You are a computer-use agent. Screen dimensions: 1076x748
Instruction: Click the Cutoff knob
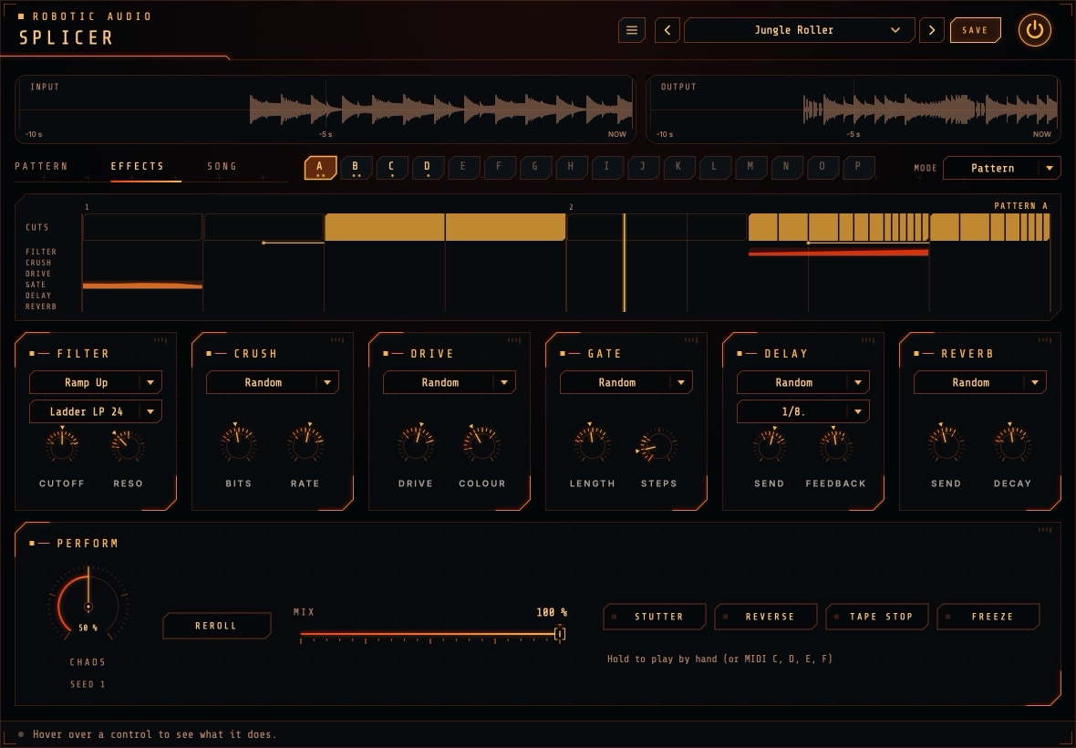coord(62,446)
